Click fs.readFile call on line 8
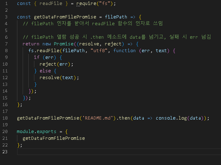This screenshot has height=165, width=221. click(x=44, y=51)
